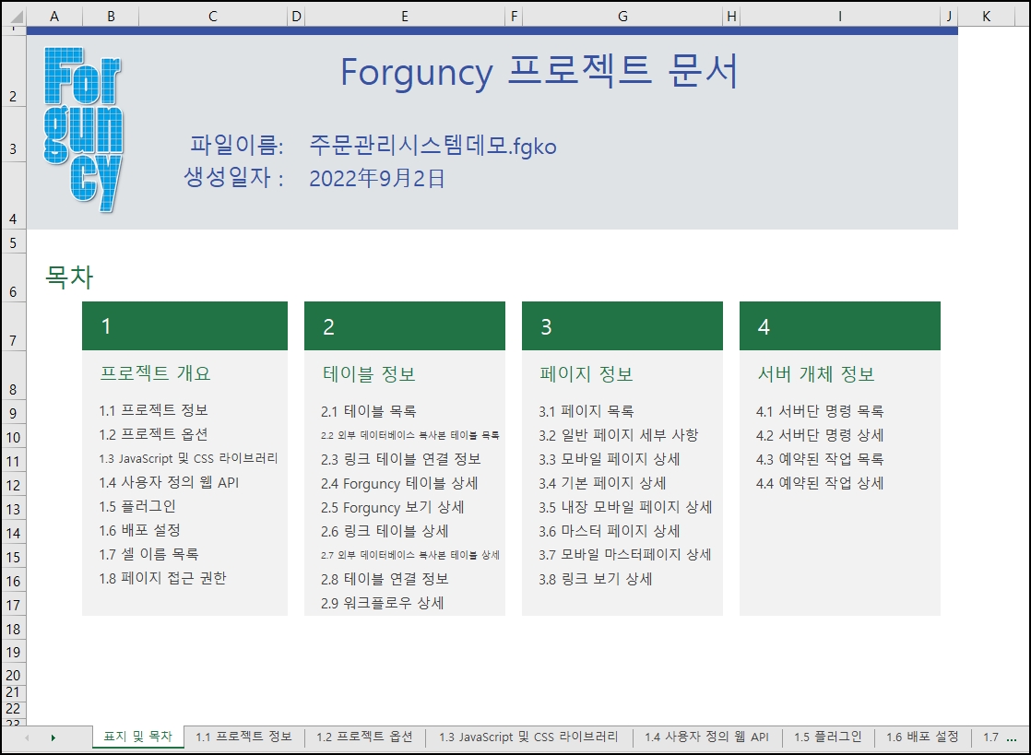Image resolution: width=1031 pixels, height=755 pixels.
Task: Jump to 3.6 마스터 페이지 상세
Action: 610,531
